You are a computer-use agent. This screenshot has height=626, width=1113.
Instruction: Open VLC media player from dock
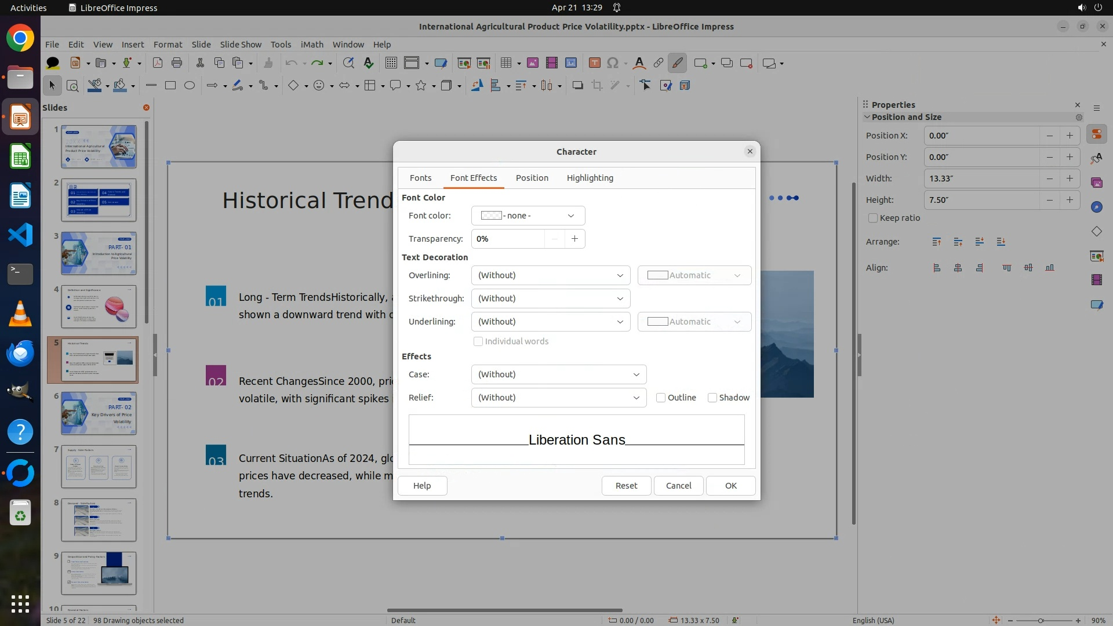(20, 314)
